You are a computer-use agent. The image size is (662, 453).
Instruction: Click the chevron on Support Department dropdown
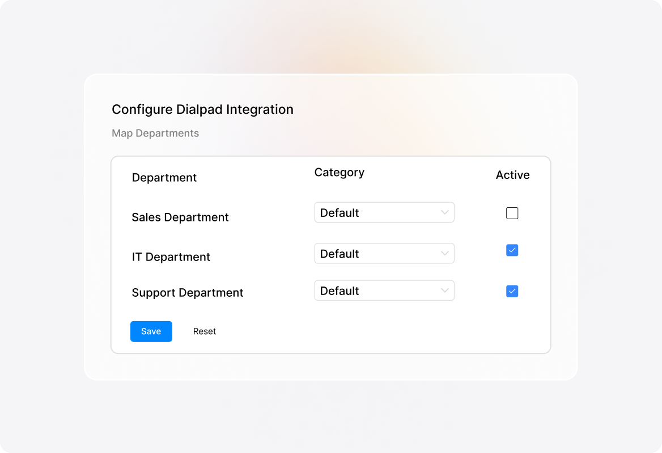tap(444, 290)
